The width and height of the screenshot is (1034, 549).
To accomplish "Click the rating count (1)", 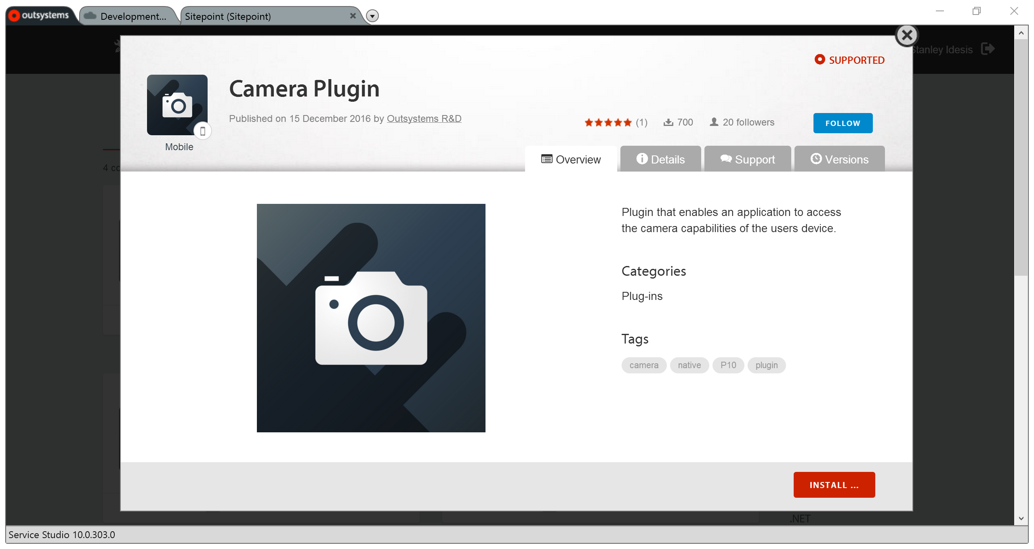I will pos(641,122).
